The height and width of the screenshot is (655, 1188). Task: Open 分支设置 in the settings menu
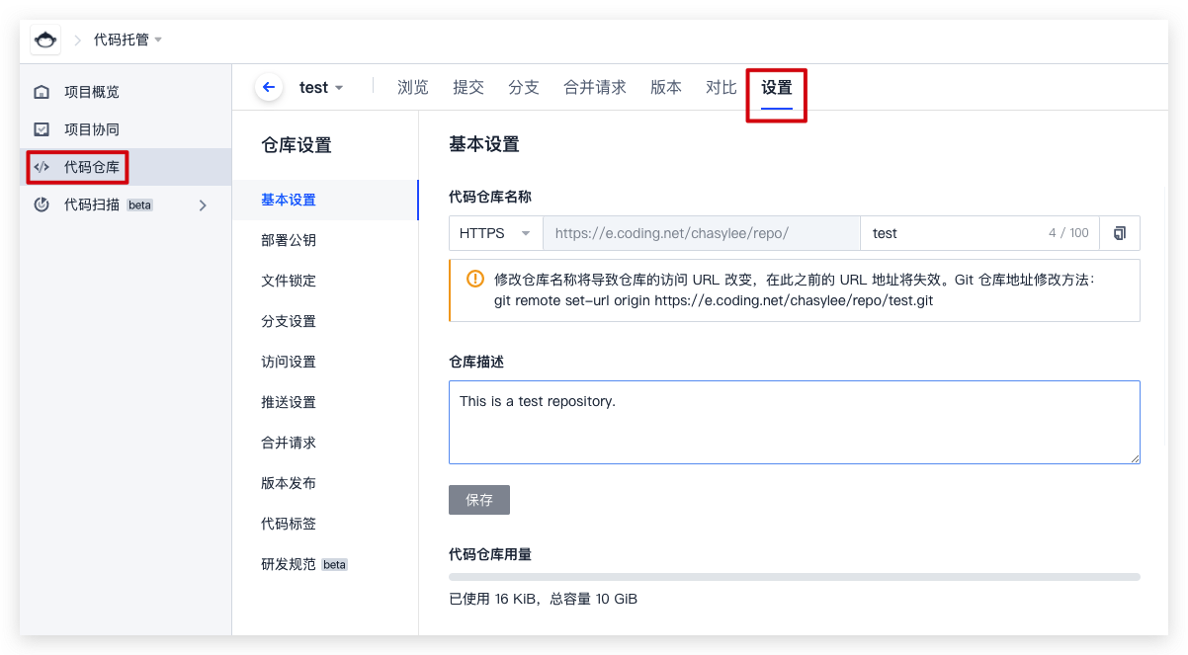[289, 321]
